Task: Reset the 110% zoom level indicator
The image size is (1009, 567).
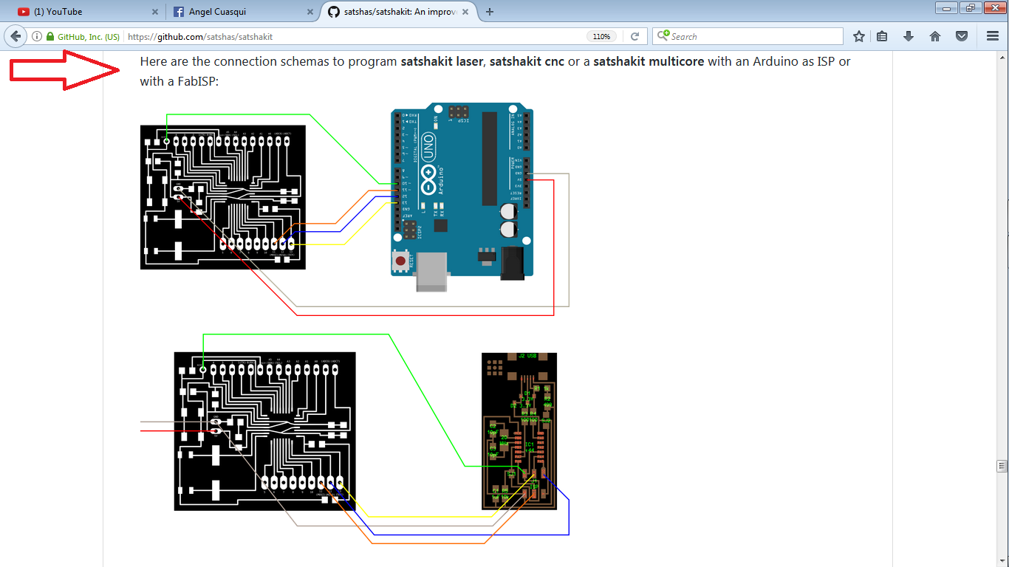Action: coord(601,36)
